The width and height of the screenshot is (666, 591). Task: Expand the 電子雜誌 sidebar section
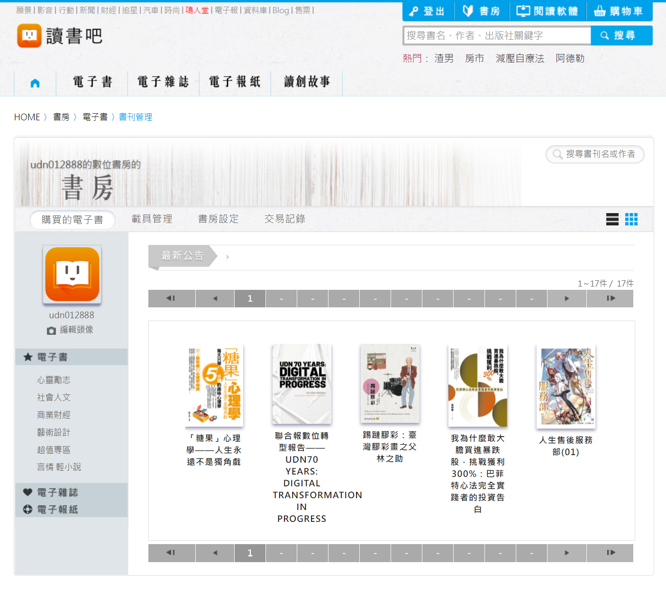click(57, 492)
